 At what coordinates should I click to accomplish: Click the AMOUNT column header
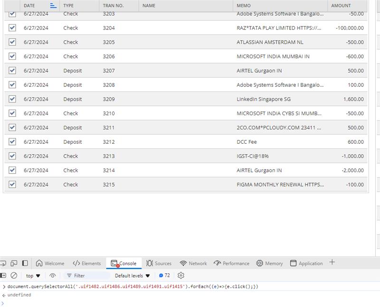(341, 6)
